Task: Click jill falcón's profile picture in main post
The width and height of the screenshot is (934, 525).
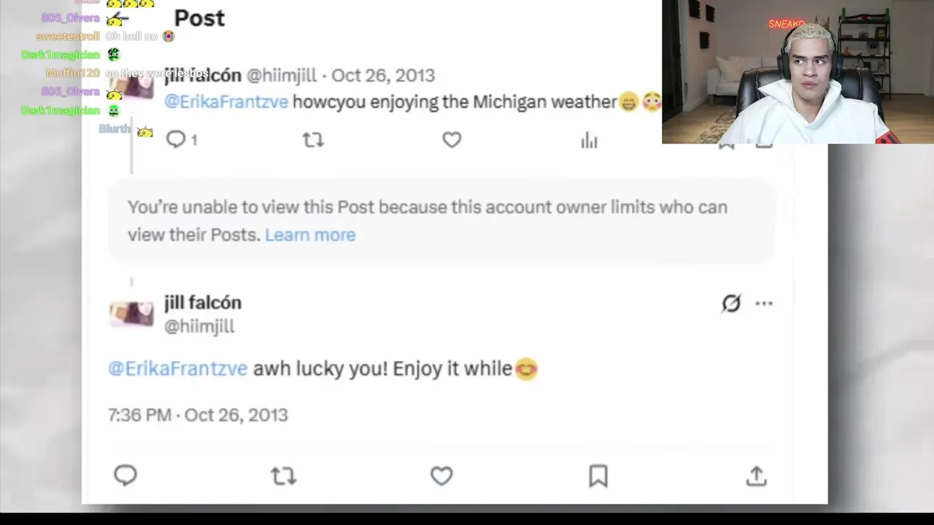Action: click(x=131, y=314)
